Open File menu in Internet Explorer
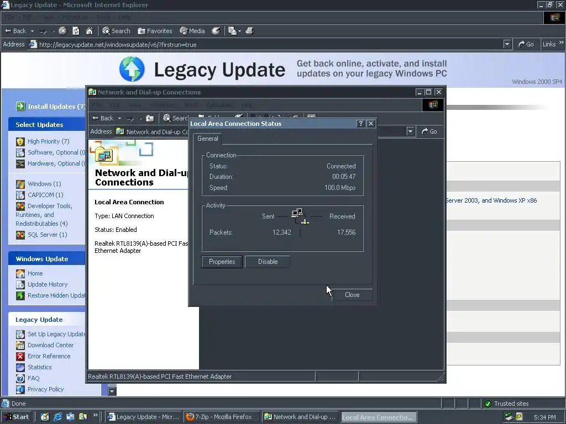 9,17
